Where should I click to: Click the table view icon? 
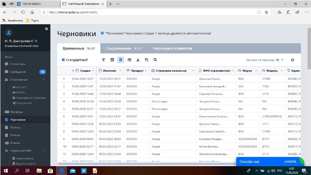[129, 60]
